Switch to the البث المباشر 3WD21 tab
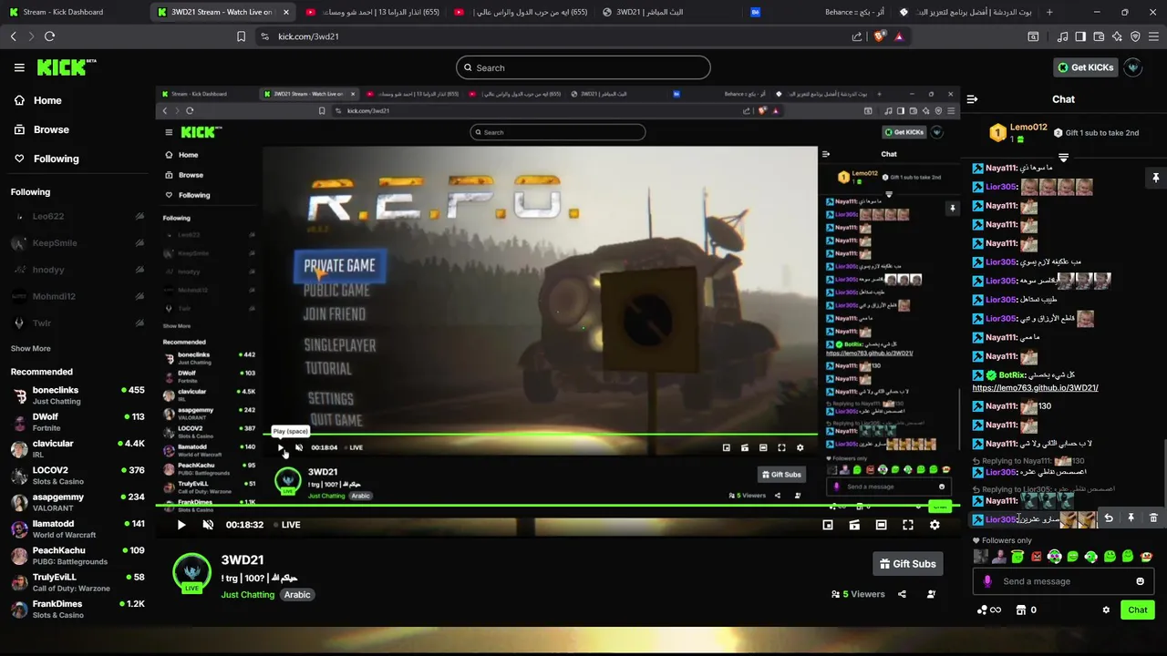The image size is (1167, 656). click(x=647, y=12)
